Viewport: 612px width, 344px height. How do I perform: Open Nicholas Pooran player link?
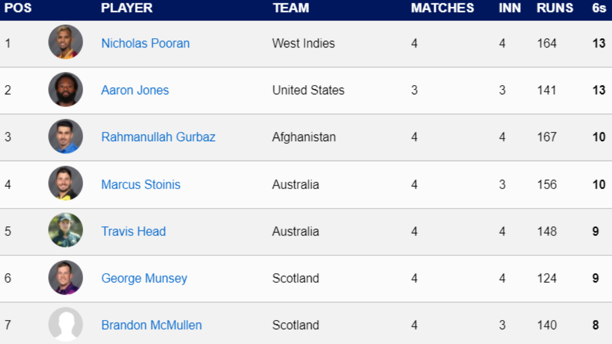point(145,43)
